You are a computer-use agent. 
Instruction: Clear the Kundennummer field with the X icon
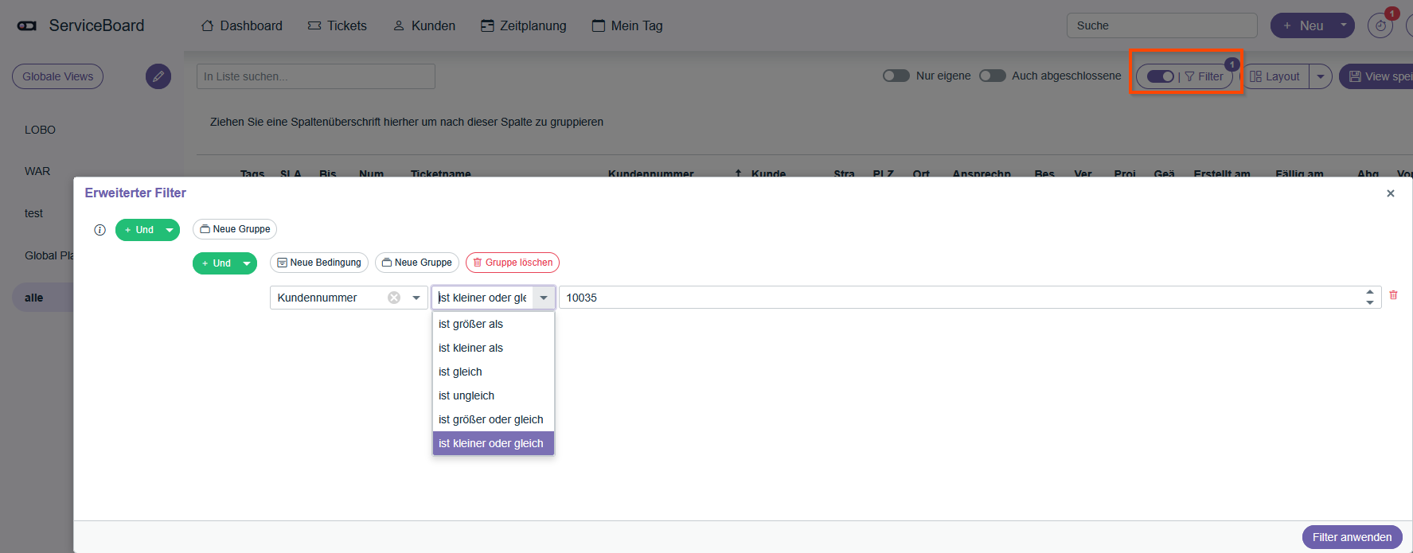394,298
